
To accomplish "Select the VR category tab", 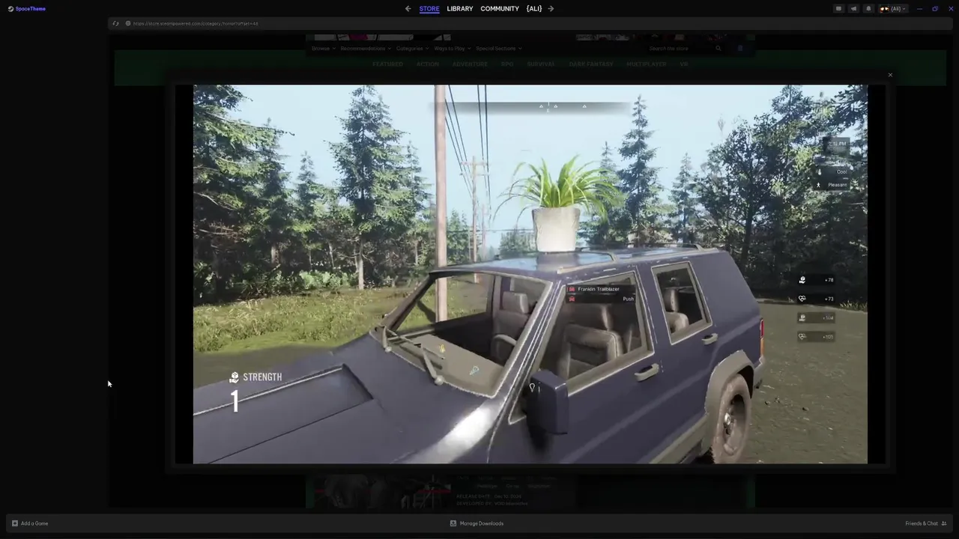I will [x=683, y=64].
